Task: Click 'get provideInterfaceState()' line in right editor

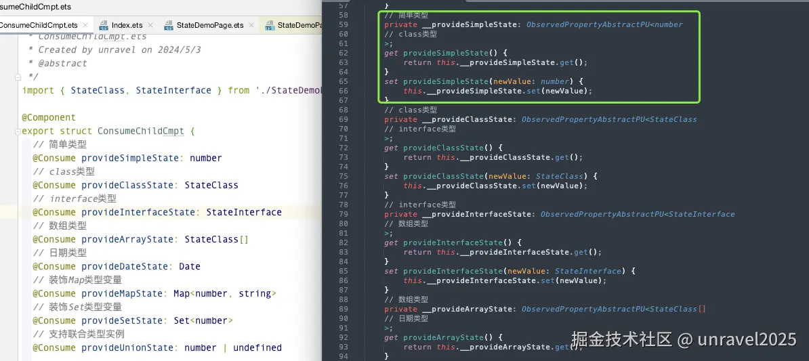Action: coord(453,243)
